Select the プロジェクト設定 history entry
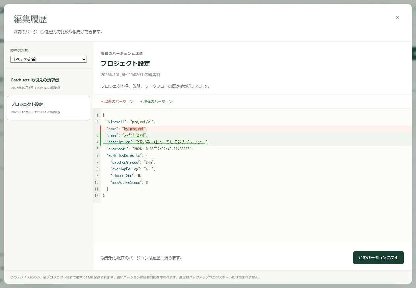This screenshot has width=416, height=288. click(x=48, y=108)
